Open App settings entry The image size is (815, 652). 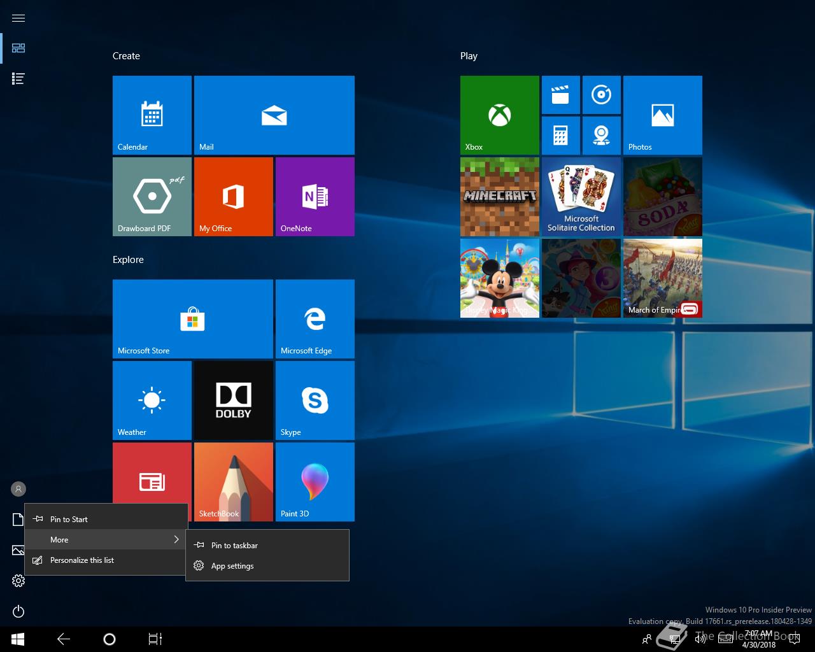tap(267, 565)
